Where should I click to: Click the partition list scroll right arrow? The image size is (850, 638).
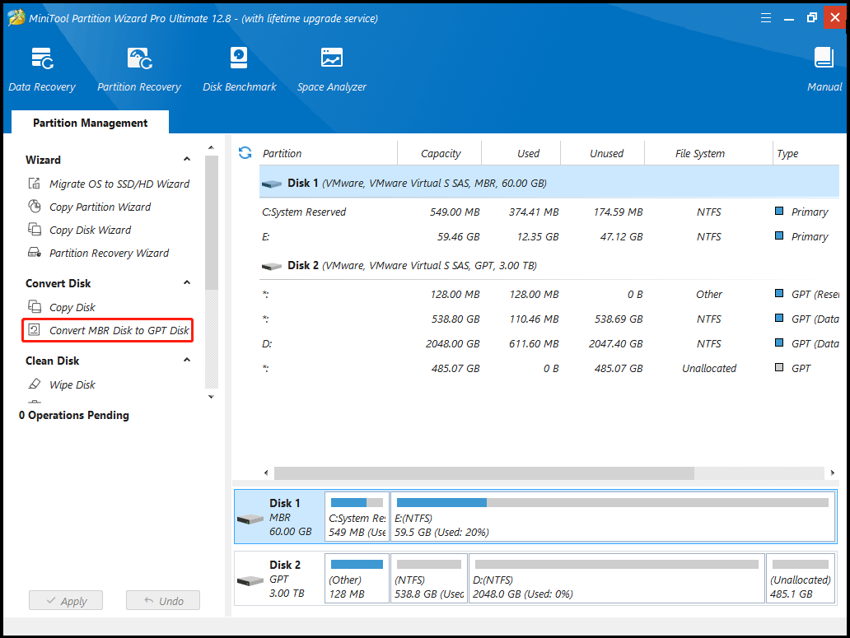[x=833, y=473]
